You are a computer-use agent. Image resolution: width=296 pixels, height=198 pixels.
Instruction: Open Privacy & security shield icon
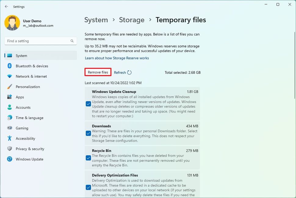9,149
